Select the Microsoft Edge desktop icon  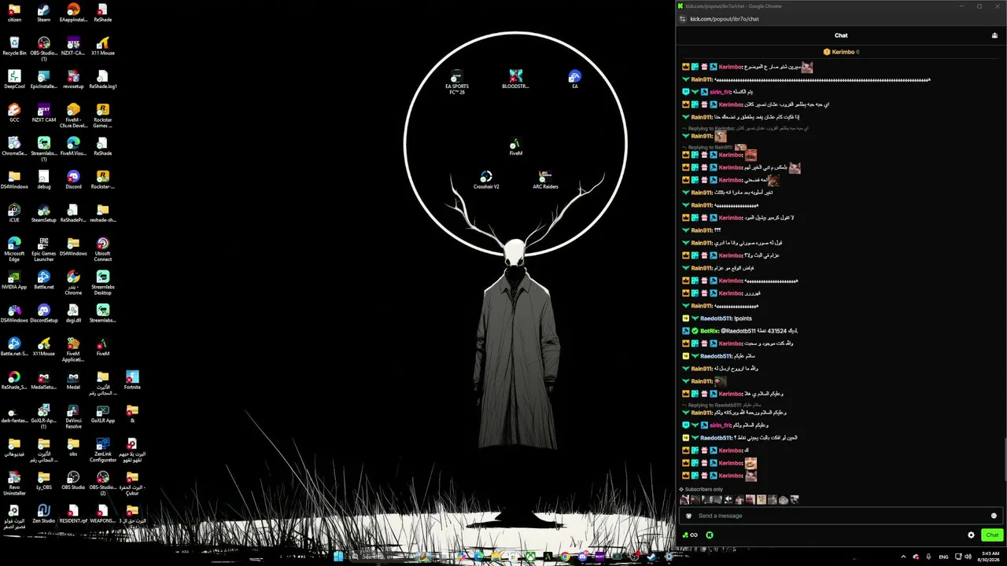[14, 249]
